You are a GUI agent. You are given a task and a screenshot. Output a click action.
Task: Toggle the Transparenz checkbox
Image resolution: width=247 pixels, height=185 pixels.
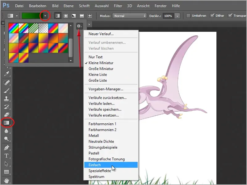[x=230, y=16]
